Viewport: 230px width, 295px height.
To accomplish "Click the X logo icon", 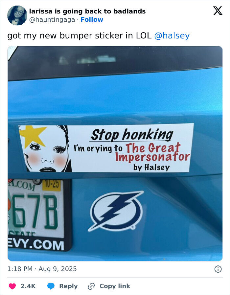I will (218, 11).
